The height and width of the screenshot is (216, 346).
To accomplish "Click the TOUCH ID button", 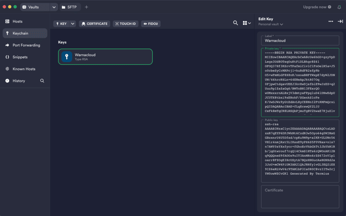I will coord(125,24).
